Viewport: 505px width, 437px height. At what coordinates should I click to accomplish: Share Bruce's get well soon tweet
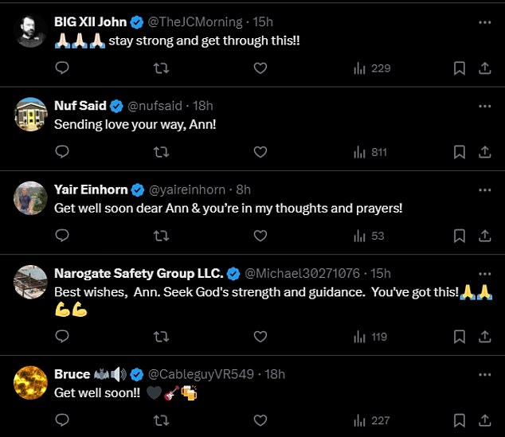coord(484,420)
